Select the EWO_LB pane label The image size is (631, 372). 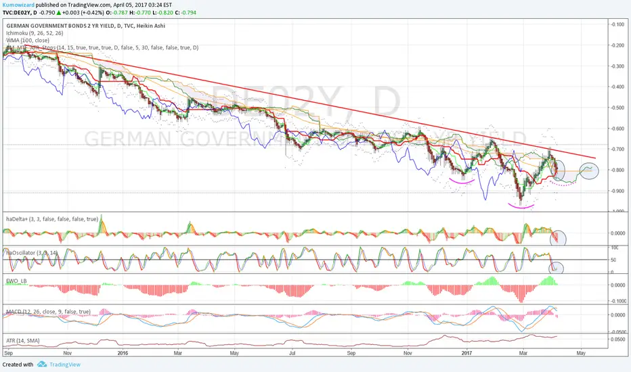pos(16,280)
